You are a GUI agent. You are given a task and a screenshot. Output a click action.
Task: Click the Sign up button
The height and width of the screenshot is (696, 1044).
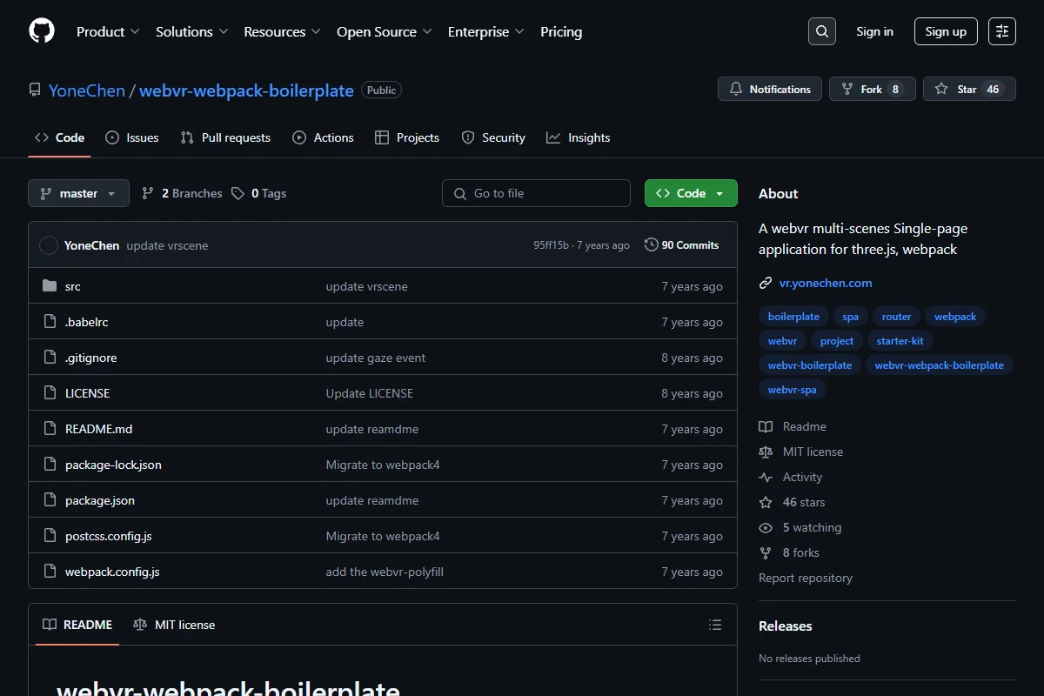pos(946,31)
